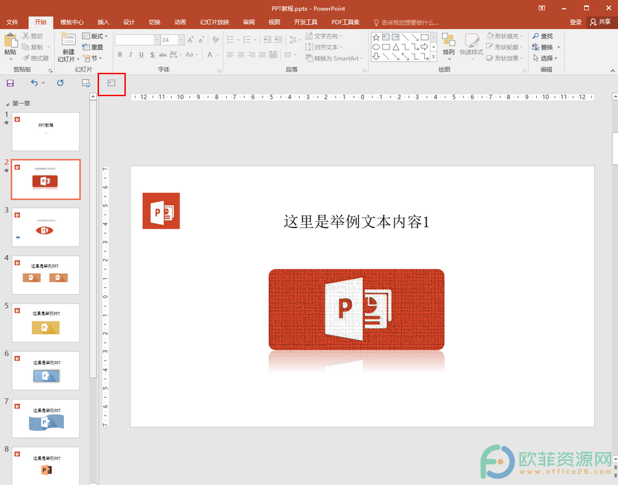Open Convert to SmartArt dropdown
Image resolution: width=618 pixels, height=485 pixels.
pos(334,58)
